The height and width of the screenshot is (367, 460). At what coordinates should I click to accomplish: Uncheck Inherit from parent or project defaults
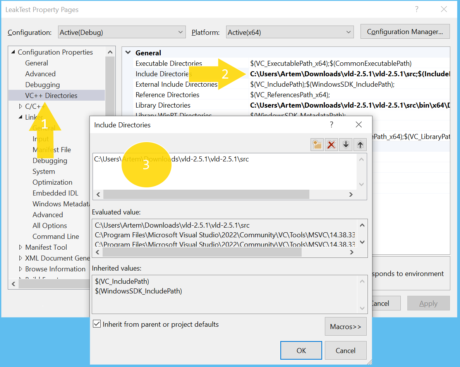[96, 324]
